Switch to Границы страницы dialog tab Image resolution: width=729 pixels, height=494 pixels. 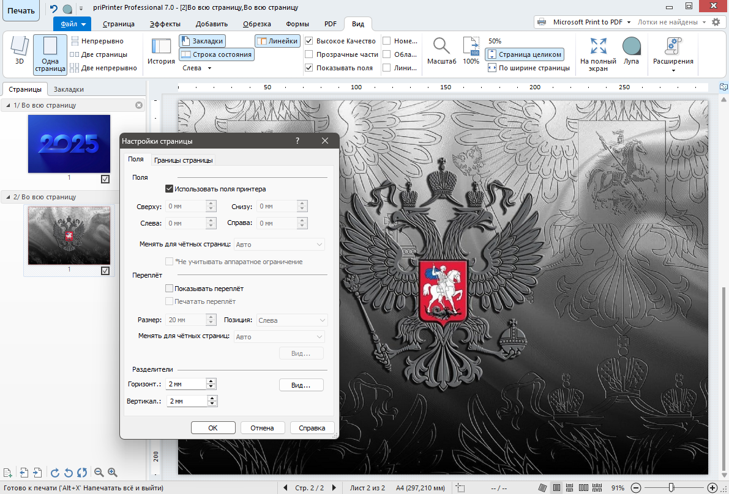(184, 160)
